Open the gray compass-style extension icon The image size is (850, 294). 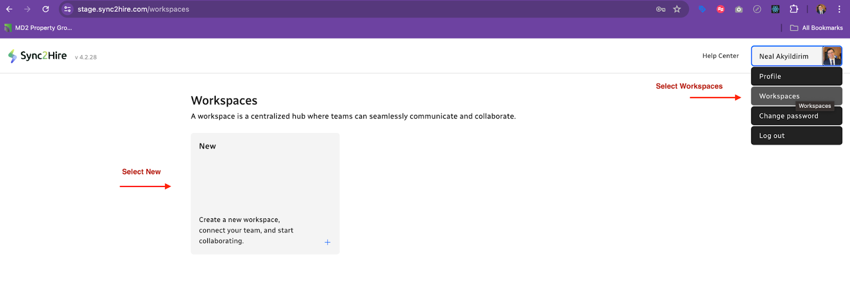[x=757, y=9]
